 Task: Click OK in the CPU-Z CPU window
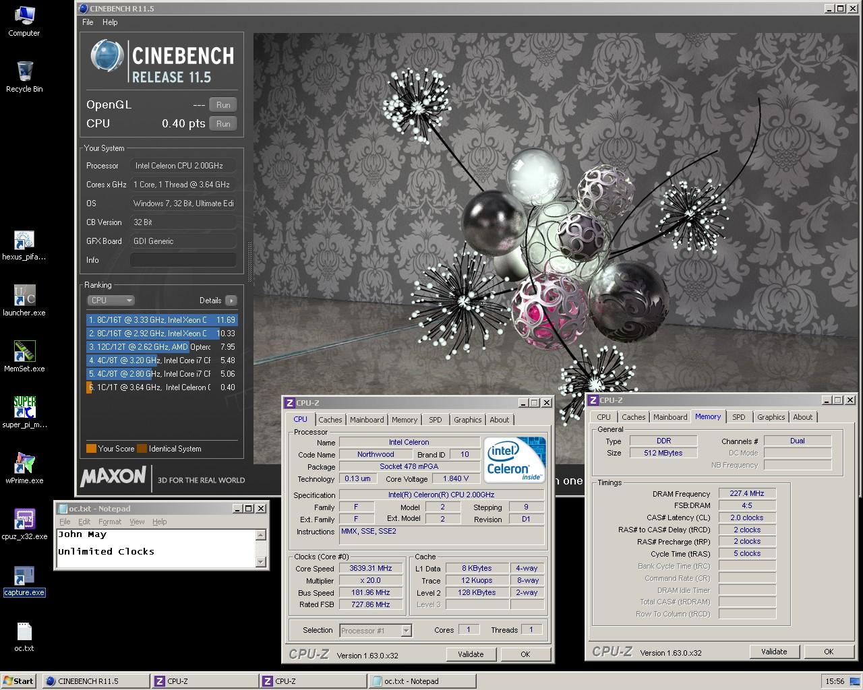tap(525, 654)
